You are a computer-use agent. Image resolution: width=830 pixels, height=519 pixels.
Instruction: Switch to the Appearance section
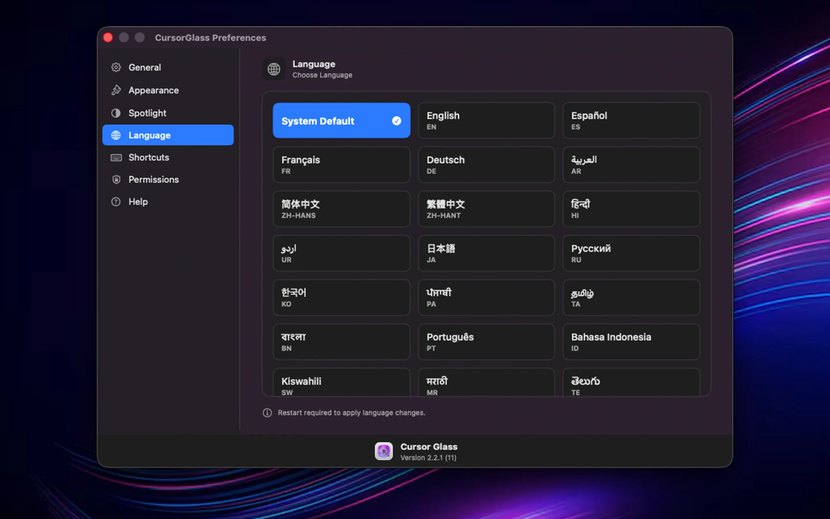(x=168, y=90)
